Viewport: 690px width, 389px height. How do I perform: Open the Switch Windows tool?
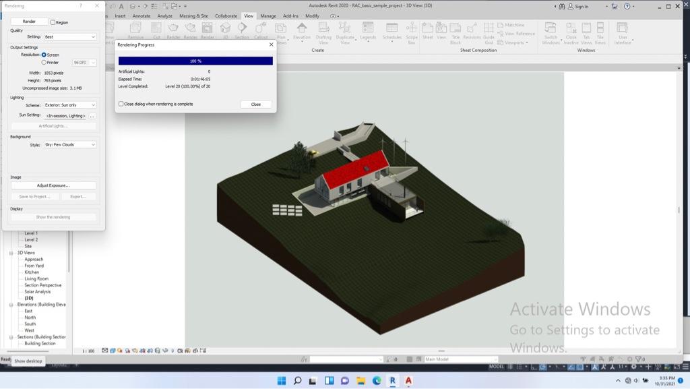click(x=551, y=33)
